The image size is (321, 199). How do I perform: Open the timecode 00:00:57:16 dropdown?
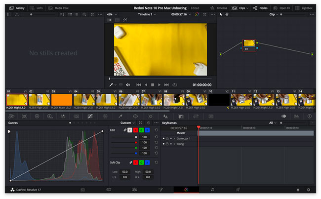[x=181, y=14]
